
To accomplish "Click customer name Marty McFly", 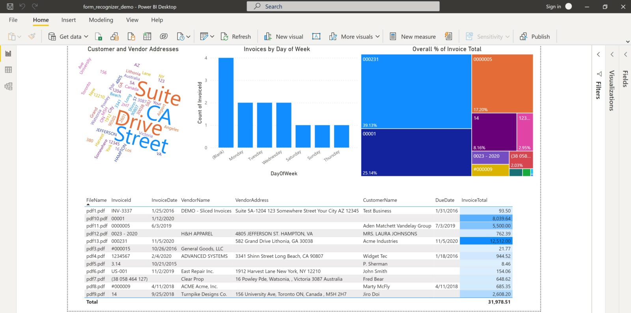I will coord(376,287).
